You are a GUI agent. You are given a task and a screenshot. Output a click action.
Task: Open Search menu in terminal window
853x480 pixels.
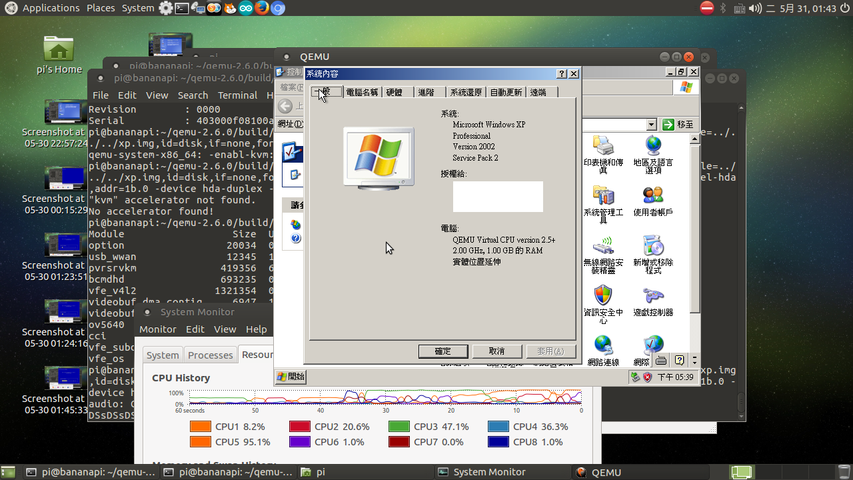coord(193,95)
